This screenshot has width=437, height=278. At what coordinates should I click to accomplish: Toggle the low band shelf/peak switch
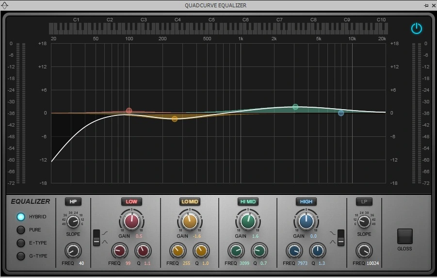97,237
